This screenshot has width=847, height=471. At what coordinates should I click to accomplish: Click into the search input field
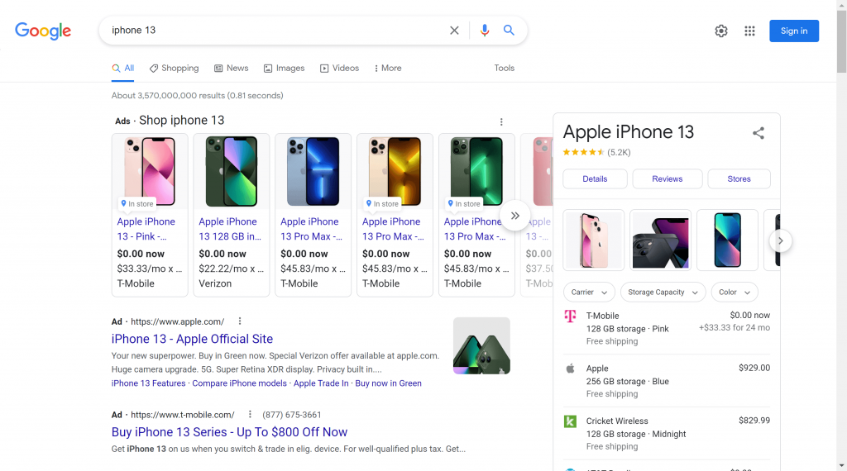point(275,31)
